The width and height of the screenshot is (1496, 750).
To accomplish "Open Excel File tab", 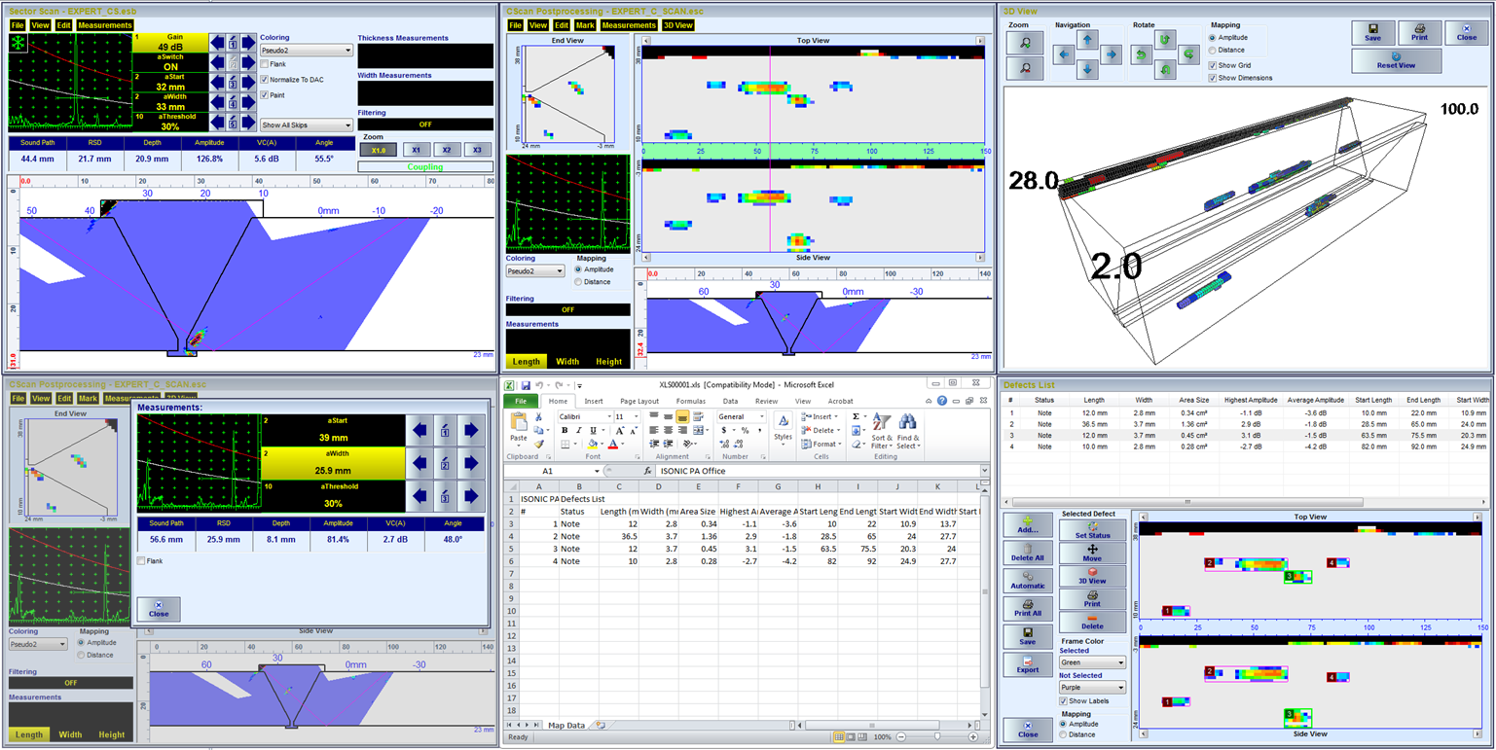I will pos(520,401).
